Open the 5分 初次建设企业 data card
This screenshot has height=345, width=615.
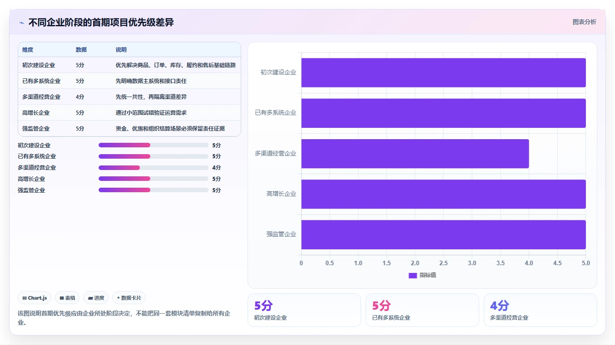pyautogui.click(x=304, y=310)
